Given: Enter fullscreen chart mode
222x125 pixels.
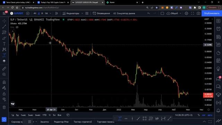Looking at the screenshot, I should [193, 13].
